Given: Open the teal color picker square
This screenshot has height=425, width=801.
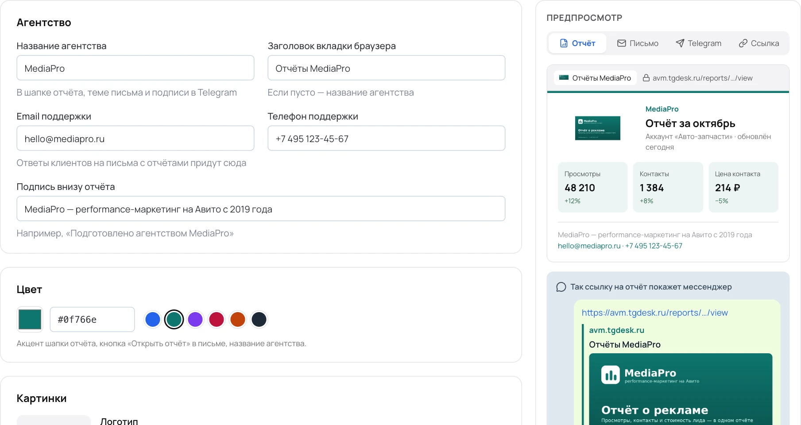Looking at the screenshot, I should coord(30,319).
